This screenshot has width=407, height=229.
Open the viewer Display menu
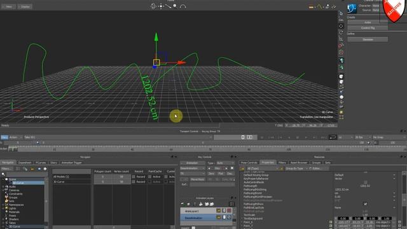coord(25,6)
